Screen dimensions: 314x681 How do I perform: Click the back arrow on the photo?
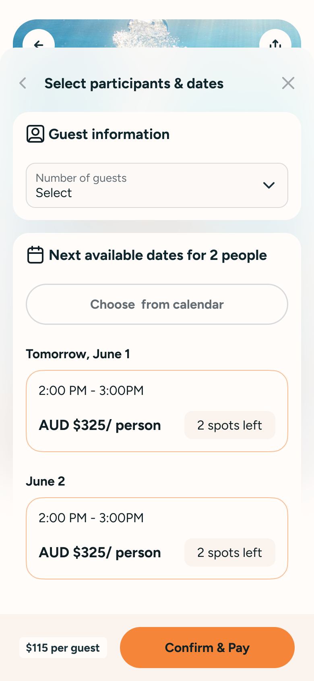pos(39,45)
